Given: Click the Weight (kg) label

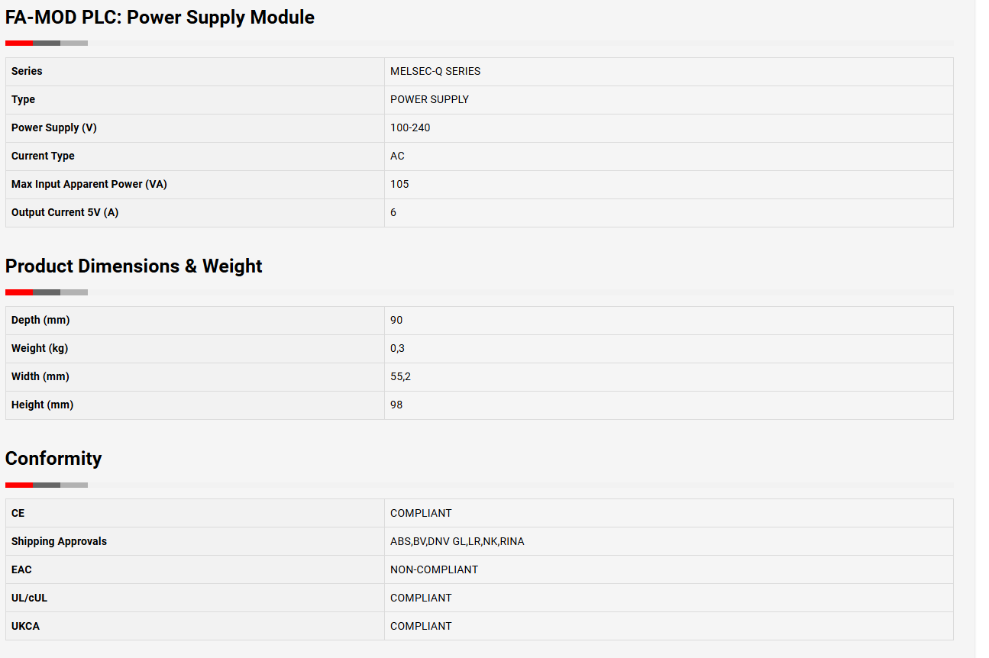Looking at the screenshot, I should pyautogui.click(x=40, y=348).
